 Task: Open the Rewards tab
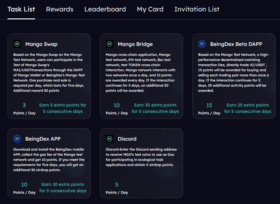tap(60, 9)
